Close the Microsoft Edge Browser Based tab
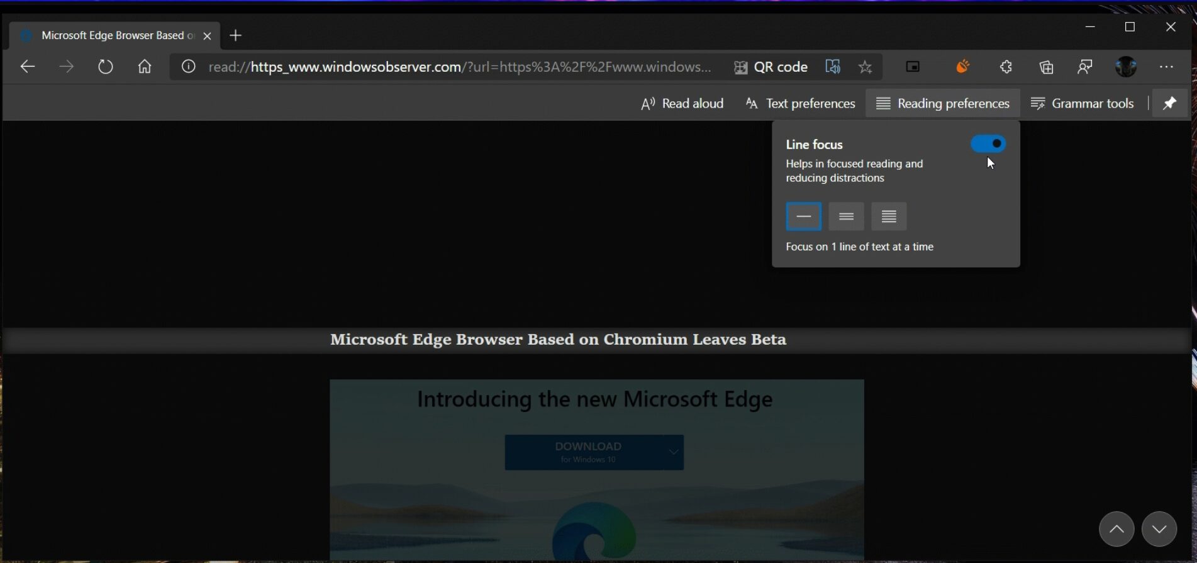 tap(207, 36)
